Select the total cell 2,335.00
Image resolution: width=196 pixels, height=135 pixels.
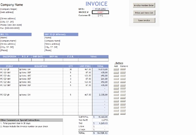click(x=100, y=95)
